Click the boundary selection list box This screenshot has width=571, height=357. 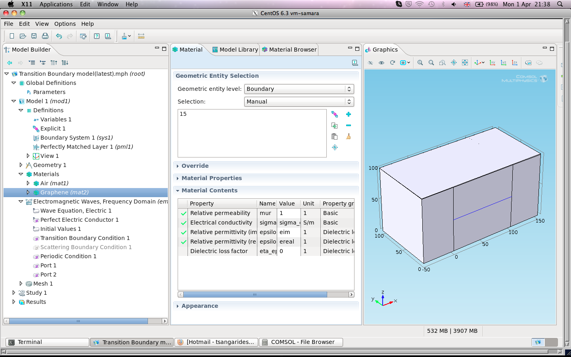point(252,133)
